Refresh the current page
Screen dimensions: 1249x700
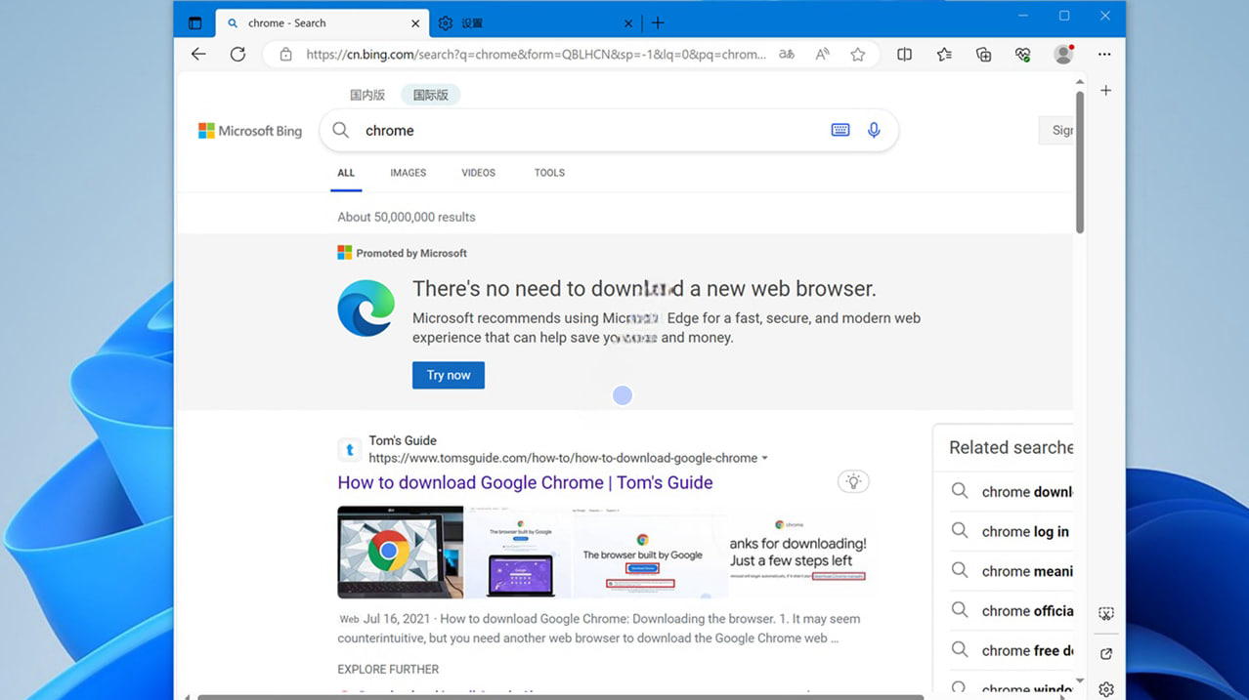click(237, 55)
